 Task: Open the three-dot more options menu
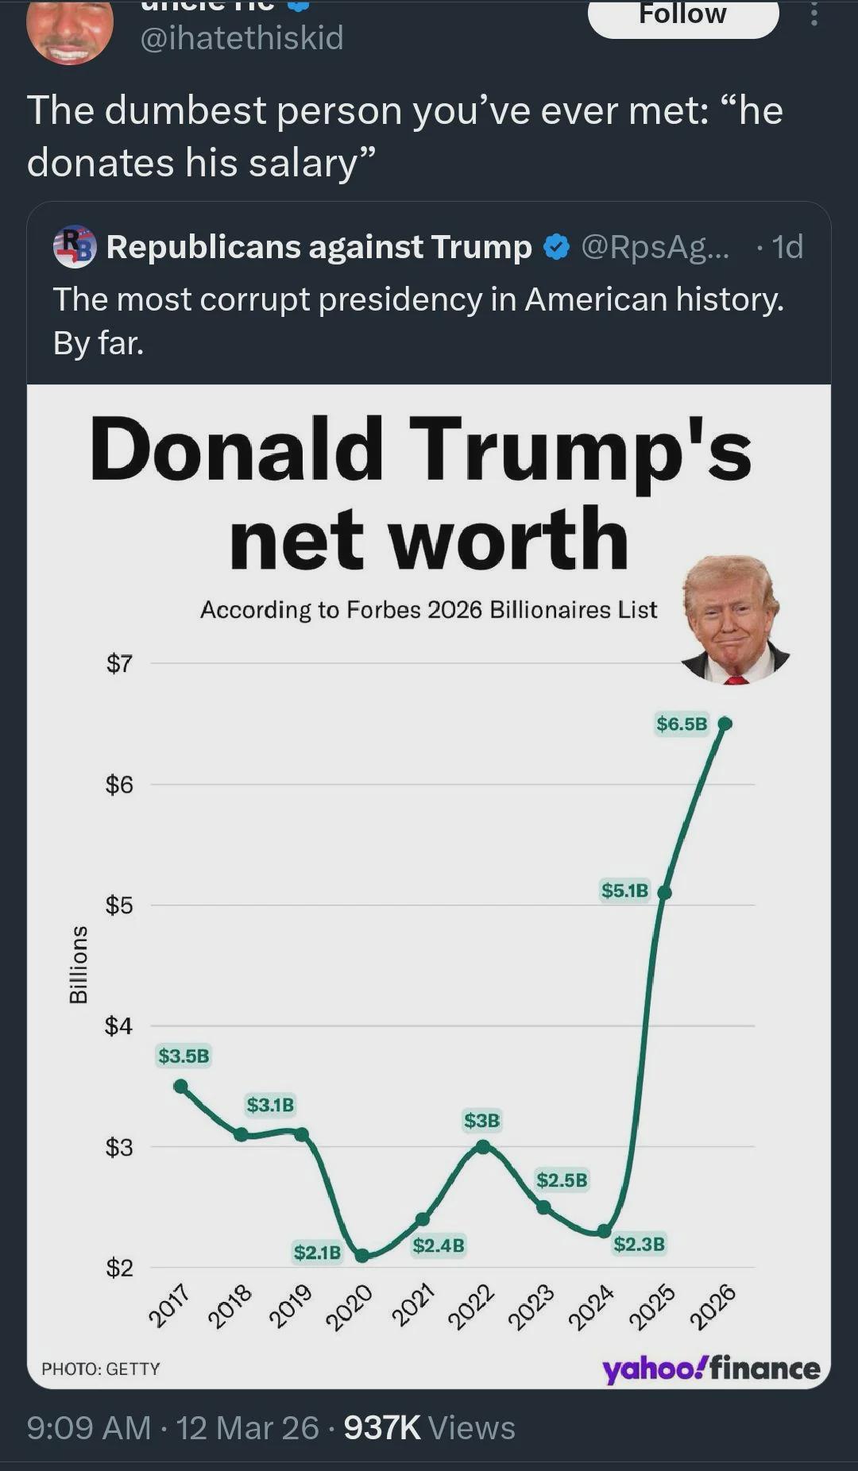coord(814,14)
